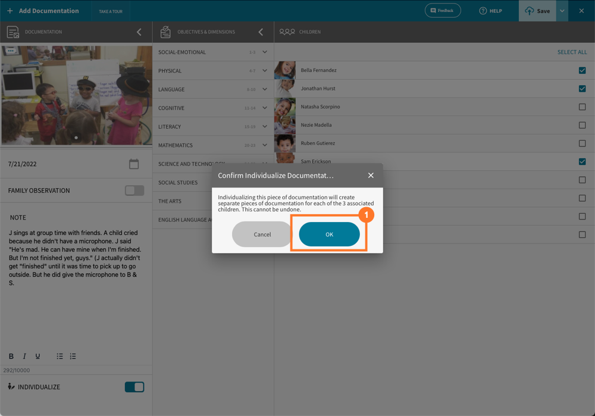
Task: Apply italic formatting in the note editor
Action: click(x=24, y=356)
